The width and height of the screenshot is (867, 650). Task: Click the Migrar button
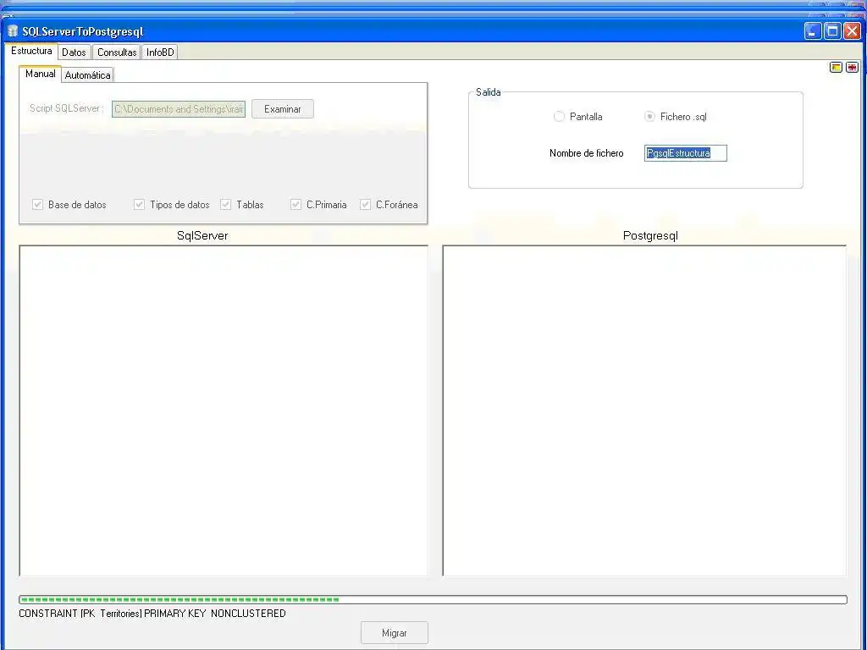tap(395, 633)
